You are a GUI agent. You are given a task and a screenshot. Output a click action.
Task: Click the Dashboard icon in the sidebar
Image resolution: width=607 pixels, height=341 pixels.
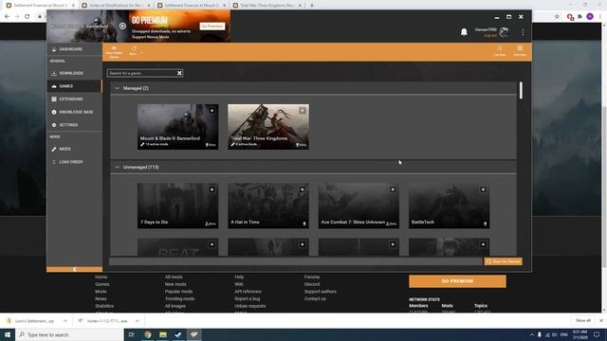pos(54,49)
